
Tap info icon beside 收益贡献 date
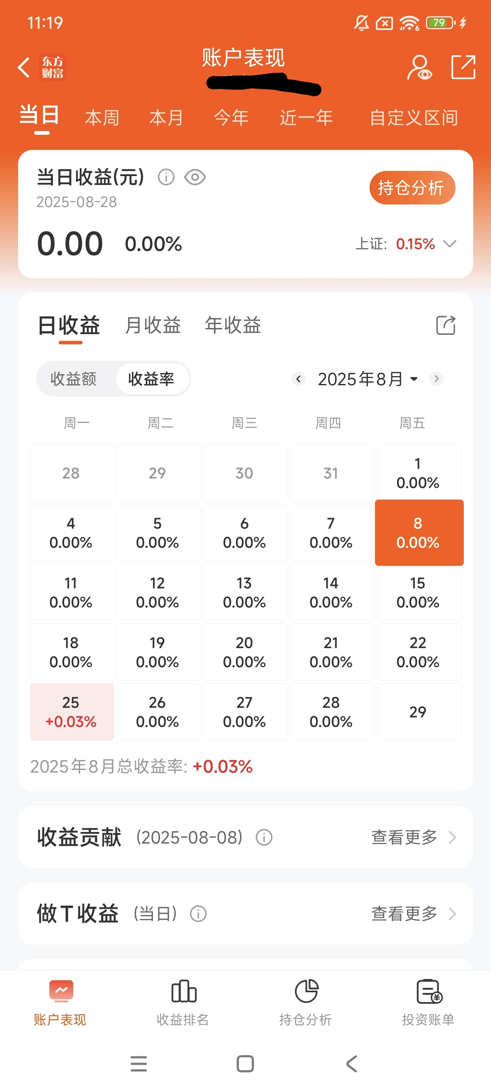(x=264, y=837)
